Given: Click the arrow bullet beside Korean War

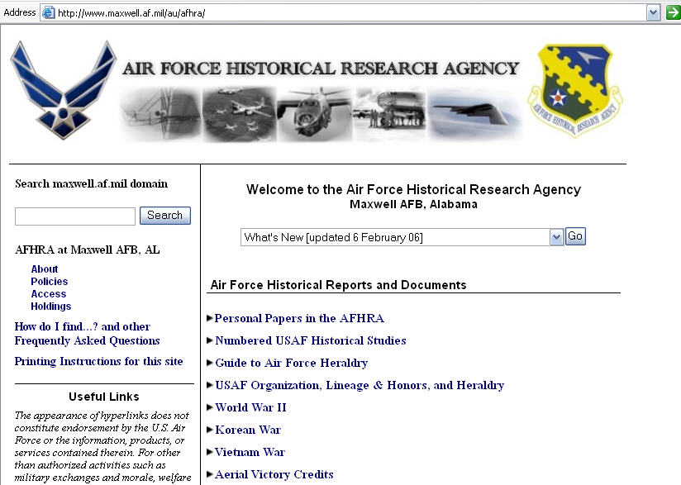Looking at the screenshot, I should [210, 430].
